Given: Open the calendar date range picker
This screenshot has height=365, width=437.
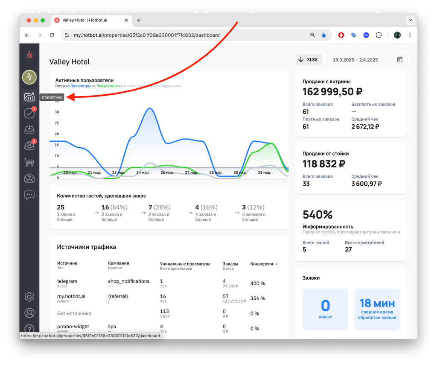Looking at the screenshot, I should (x=399, y=60).
